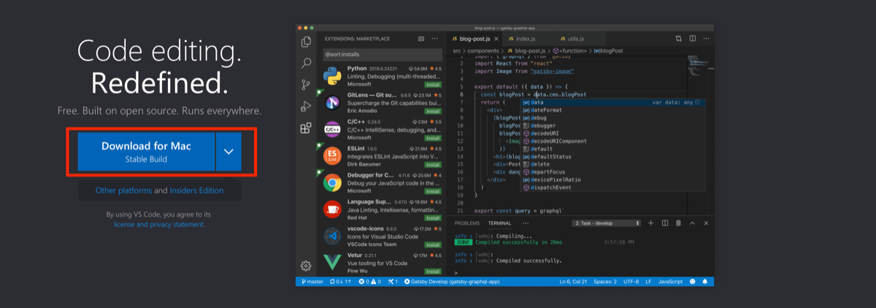
Task: Click the running tasks tools indicator
Action: tap(393, 281)
